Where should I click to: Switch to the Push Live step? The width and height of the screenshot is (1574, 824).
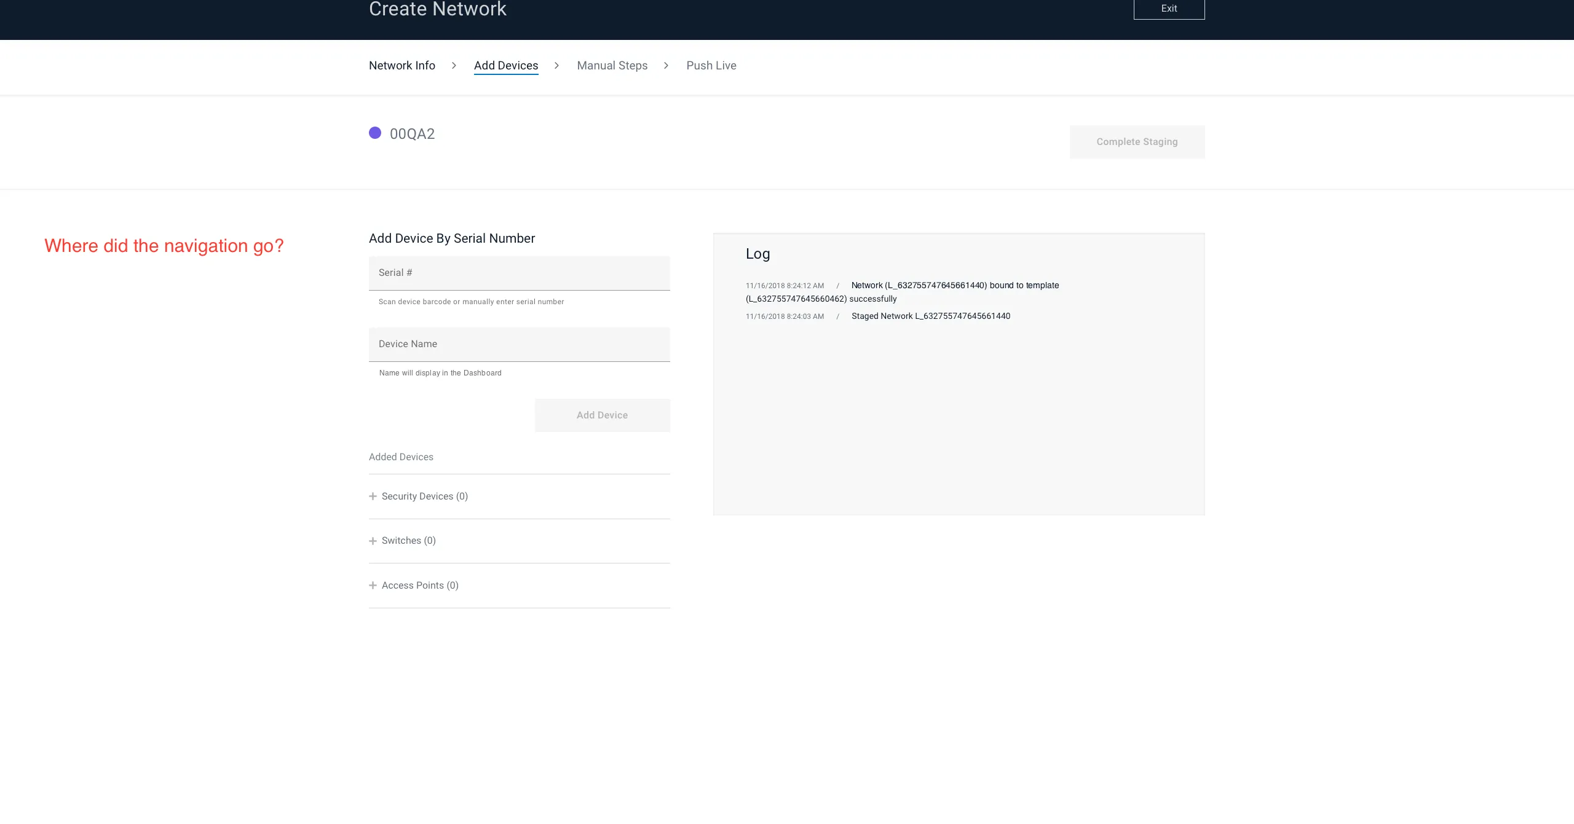pos(711,66)
